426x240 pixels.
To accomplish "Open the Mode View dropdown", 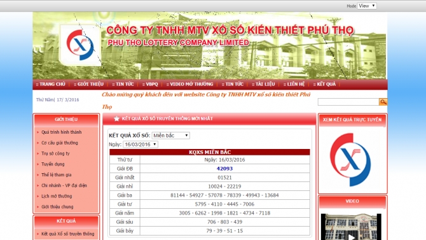I will [367, 6].
